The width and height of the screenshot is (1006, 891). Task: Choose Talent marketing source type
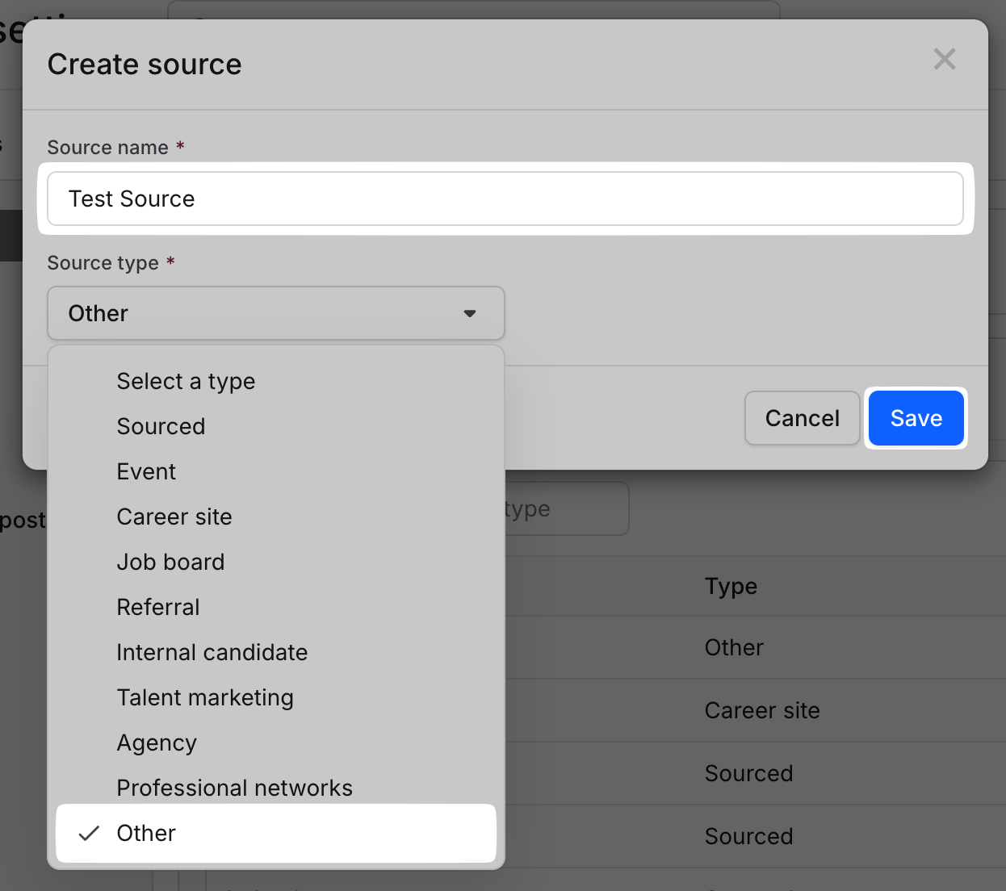point(205,697)
